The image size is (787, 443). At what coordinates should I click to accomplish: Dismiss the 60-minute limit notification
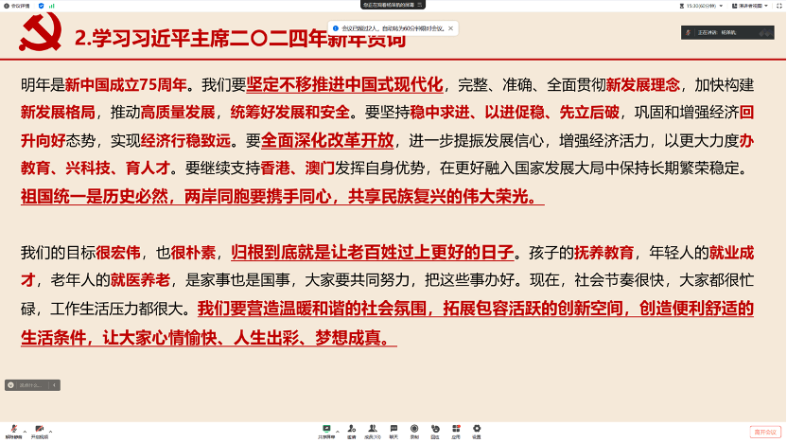pyautogui.click(x=451, y=28)
